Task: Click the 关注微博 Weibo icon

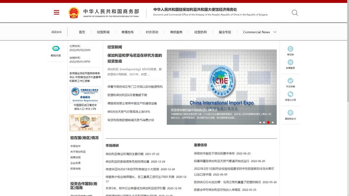Action: (x=290, y=81)
